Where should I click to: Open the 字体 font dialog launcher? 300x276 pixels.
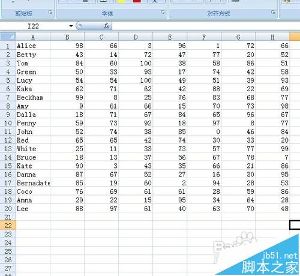click(x=163, y=13)
